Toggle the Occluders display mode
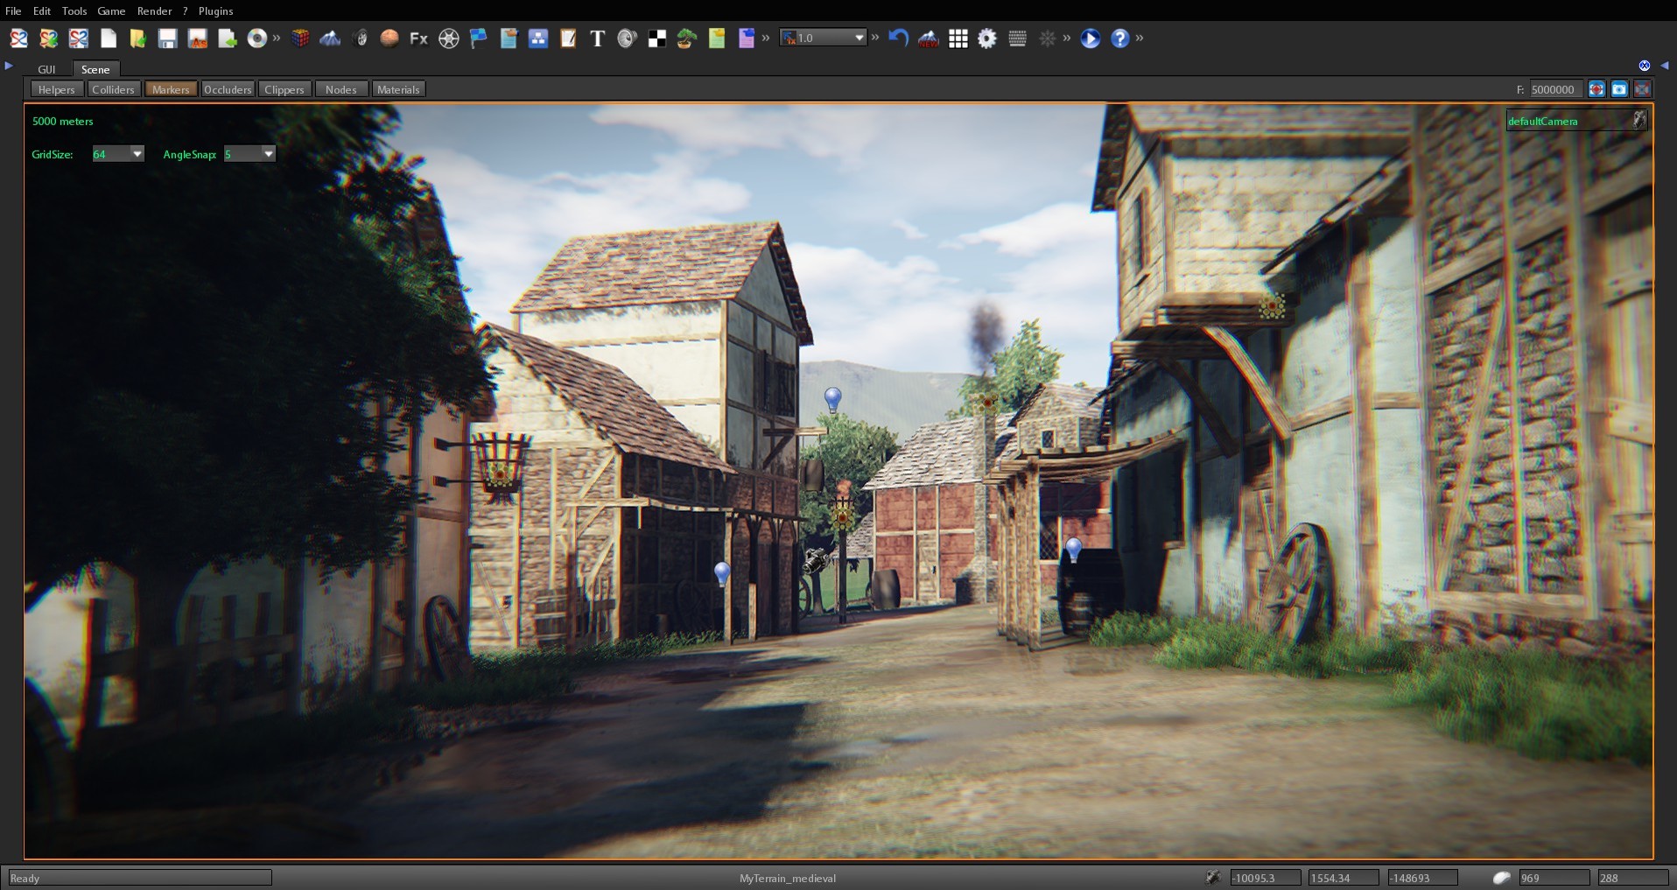 coord(228,88)
